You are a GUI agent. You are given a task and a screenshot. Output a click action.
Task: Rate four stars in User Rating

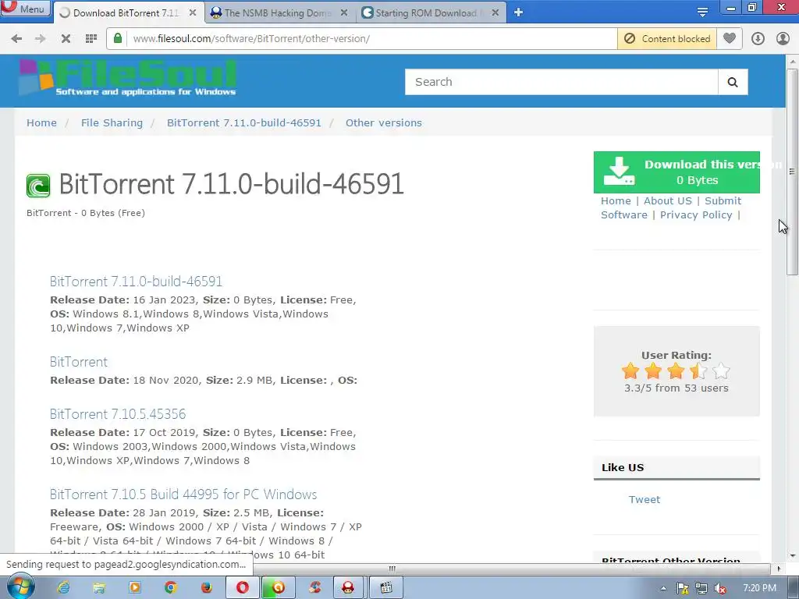[x=698, y=370]
